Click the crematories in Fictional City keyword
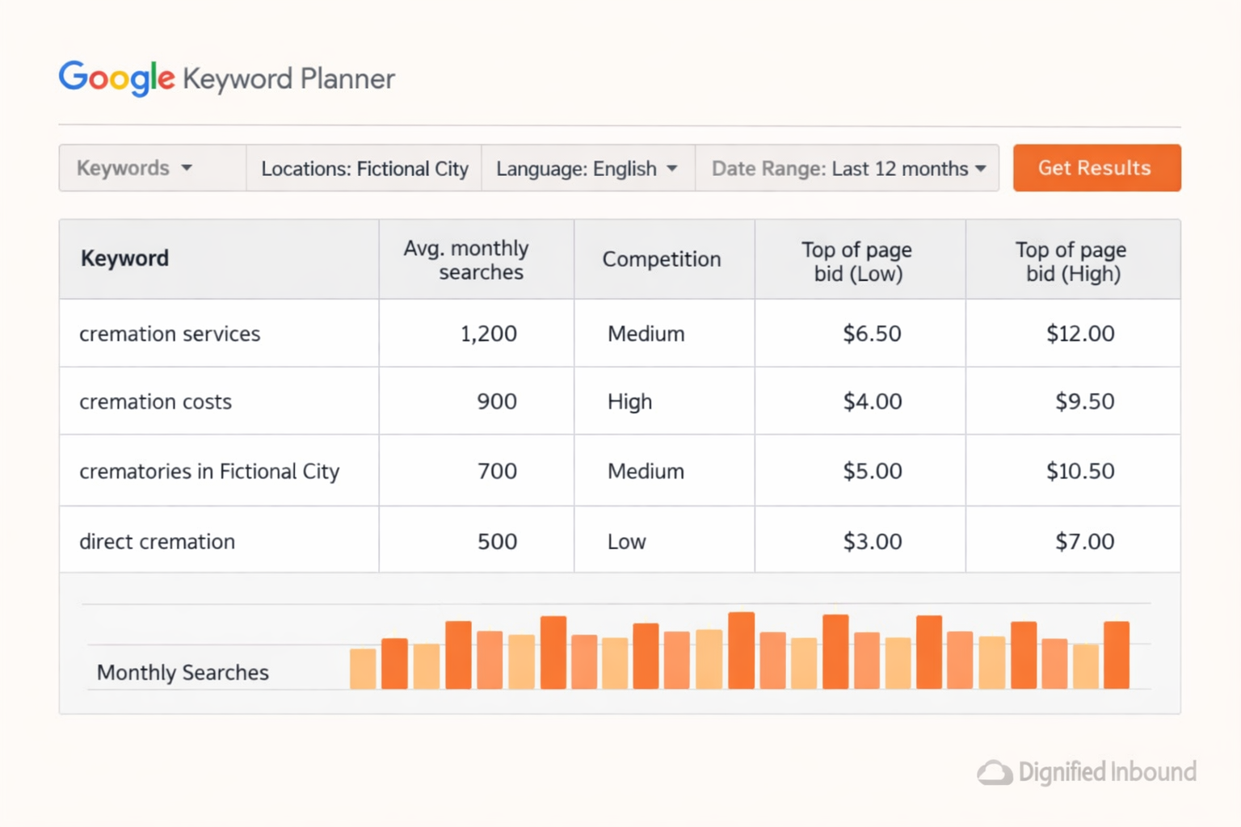Image resolution: width=1241 pixels, height=827 pixels. tap(209, 471)
